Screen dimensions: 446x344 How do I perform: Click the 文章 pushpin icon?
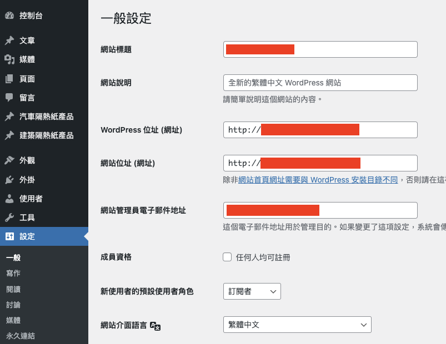(x=9, y=41)
